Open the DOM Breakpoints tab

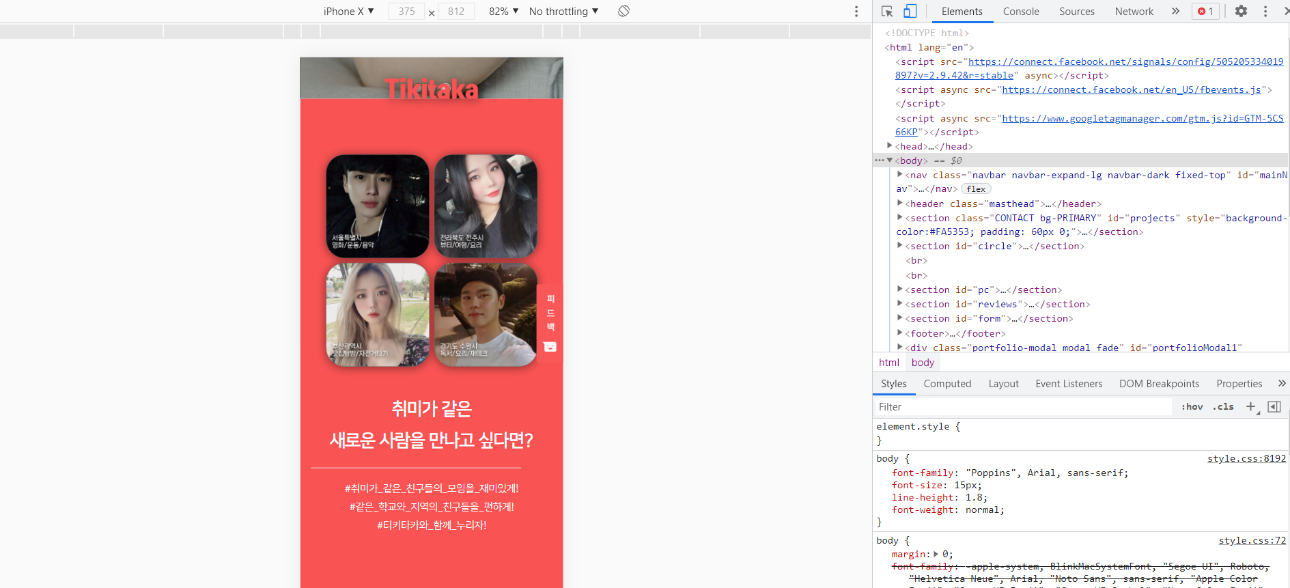[x=1159, y=384]
